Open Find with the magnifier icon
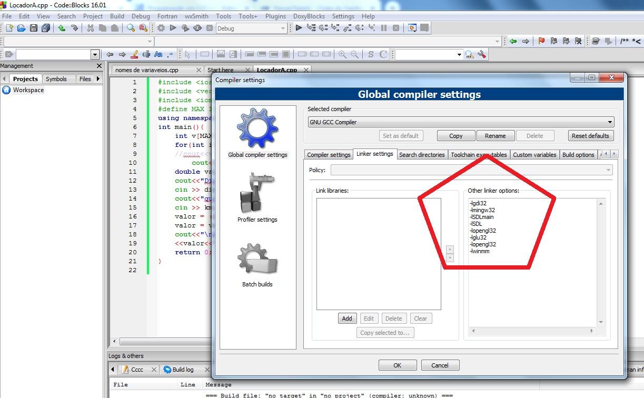 (x=131, y=28)
